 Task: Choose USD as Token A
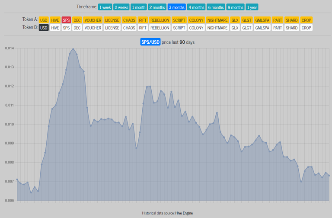[x=44, y=20]
